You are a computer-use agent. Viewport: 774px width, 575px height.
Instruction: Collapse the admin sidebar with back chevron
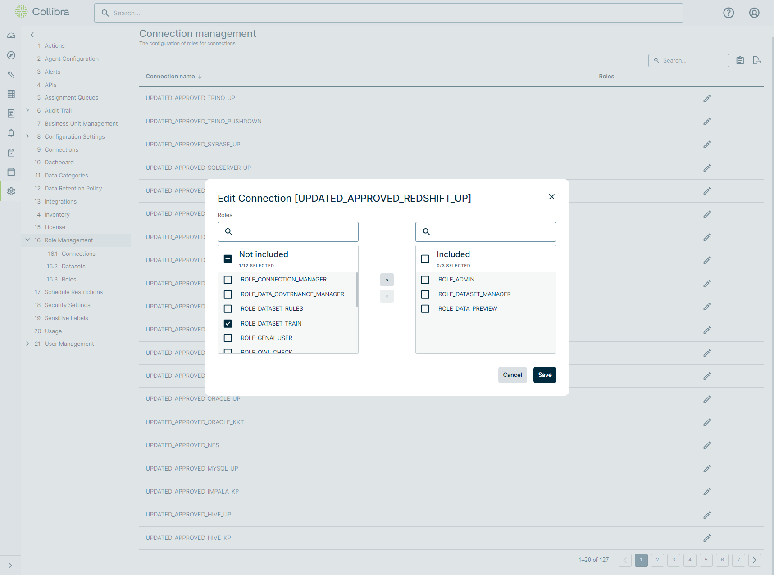coord(32,35)
